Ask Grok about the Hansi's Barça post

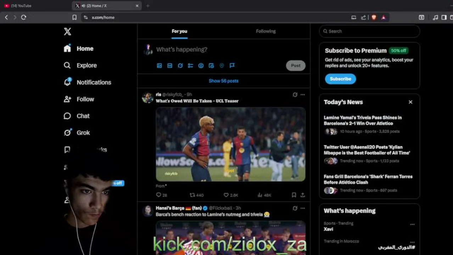295,208
